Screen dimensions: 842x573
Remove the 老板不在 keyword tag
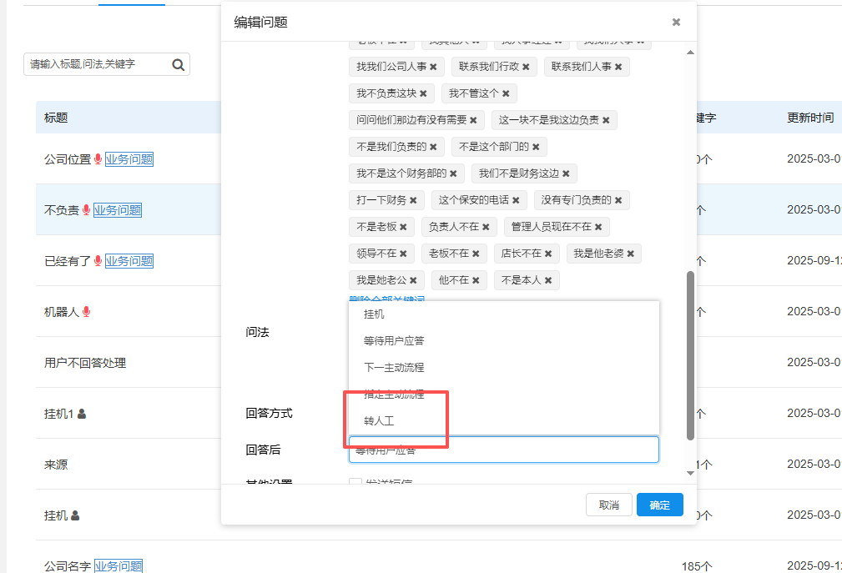click(x=476, y=254)
